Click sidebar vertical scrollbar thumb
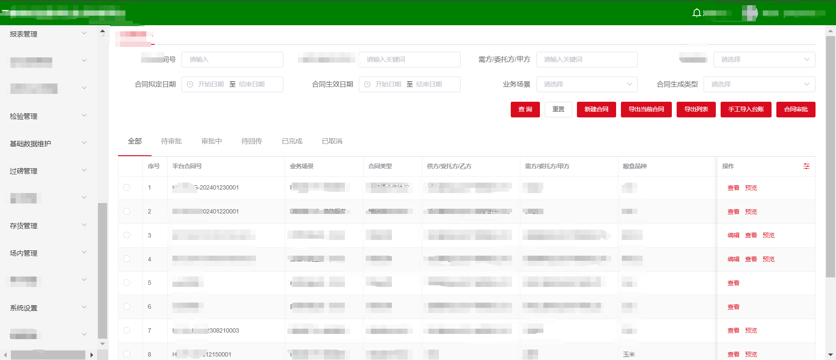The image size is (836, 360). [x=102, y=270]
